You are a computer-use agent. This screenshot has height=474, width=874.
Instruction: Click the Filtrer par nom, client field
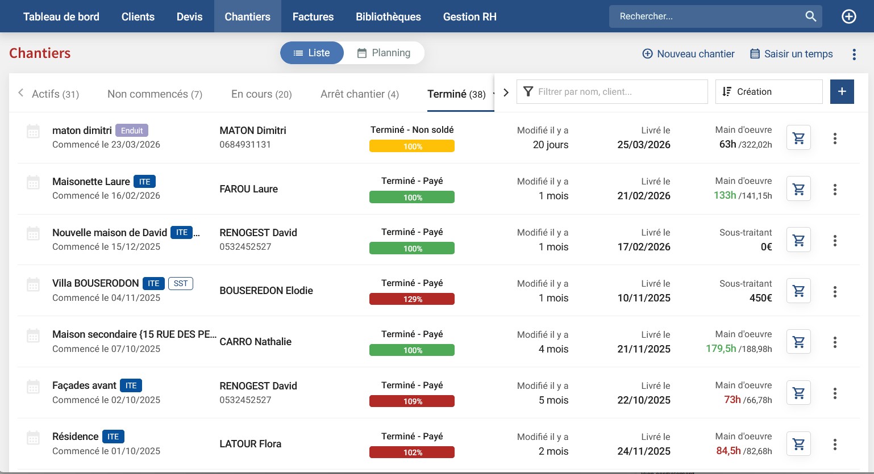click(x=612, y=91)
